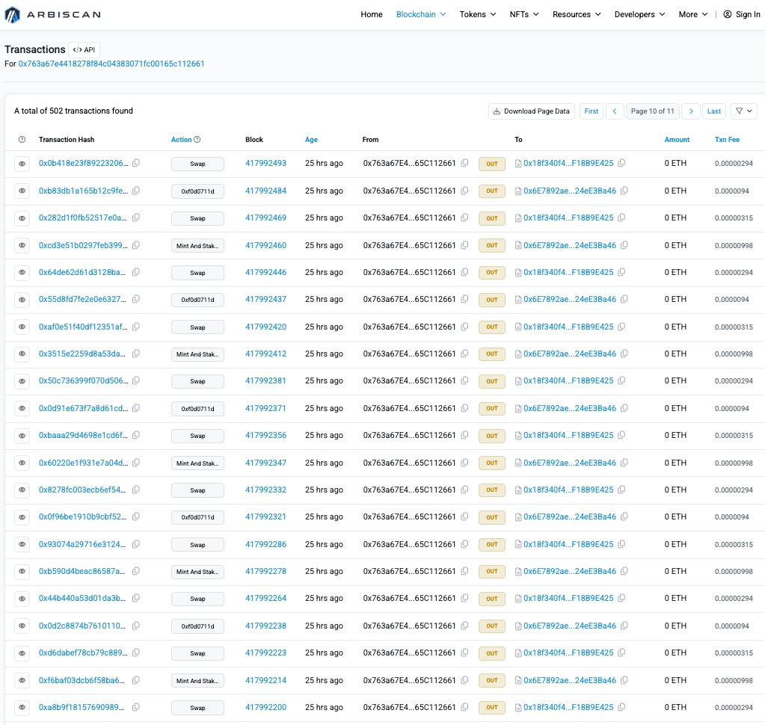The height and width of the screenshot is (725, 765).
Task: Copy To address in block 417992484 row
Action: (x=624, y=191)
